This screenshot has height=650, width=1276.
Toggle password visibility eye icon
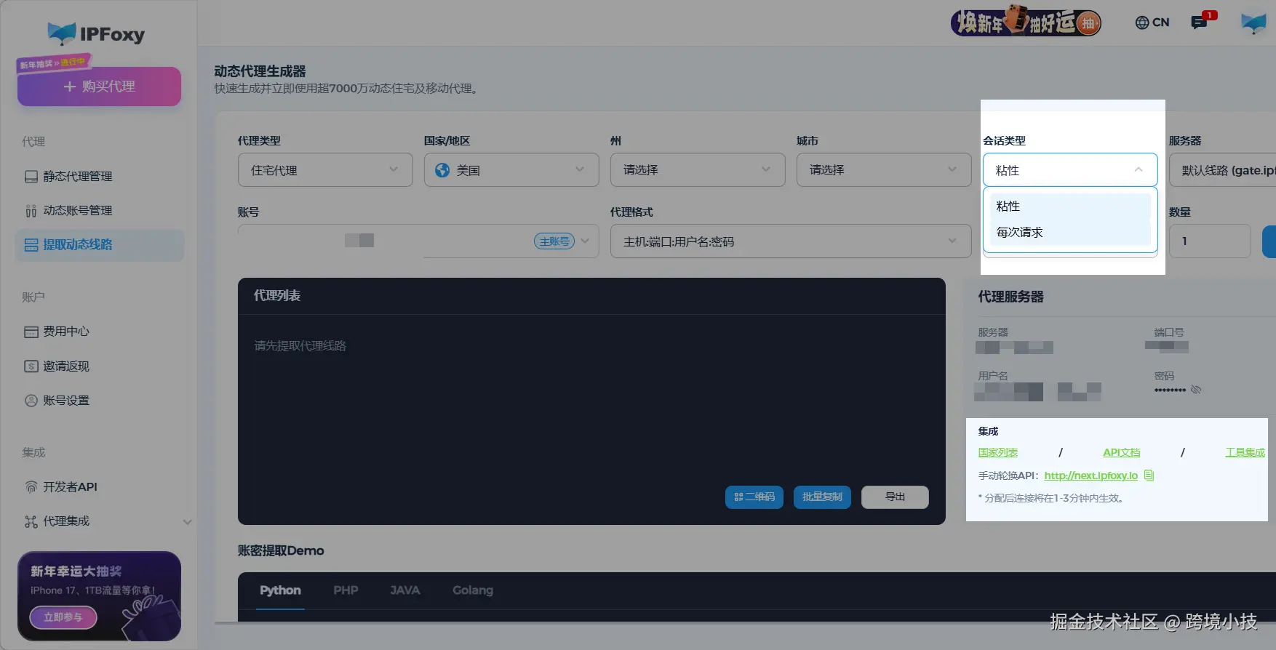(x=1196, y=390)
